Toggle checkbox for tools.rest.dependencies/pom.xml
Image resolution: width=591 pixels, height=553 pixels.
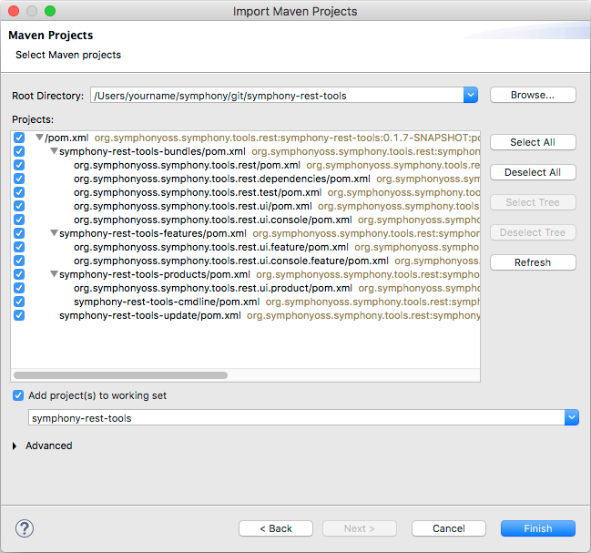coord(19,179)
